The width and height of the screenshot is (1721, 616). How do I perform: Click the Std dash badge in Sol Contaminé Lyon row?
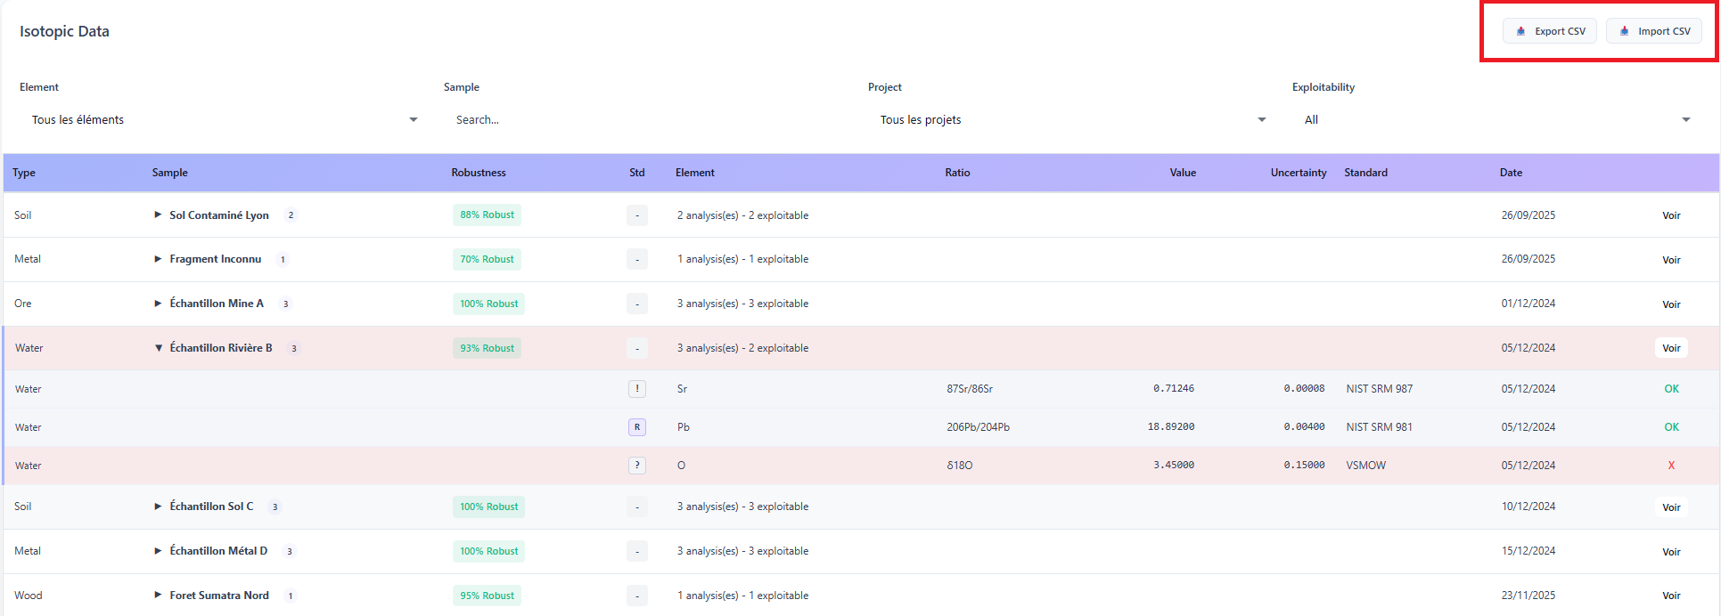coord(637,215)
